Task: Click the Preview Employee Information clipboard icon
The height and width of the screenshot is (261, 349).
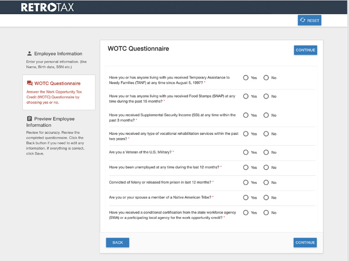Action: (29, 119)
